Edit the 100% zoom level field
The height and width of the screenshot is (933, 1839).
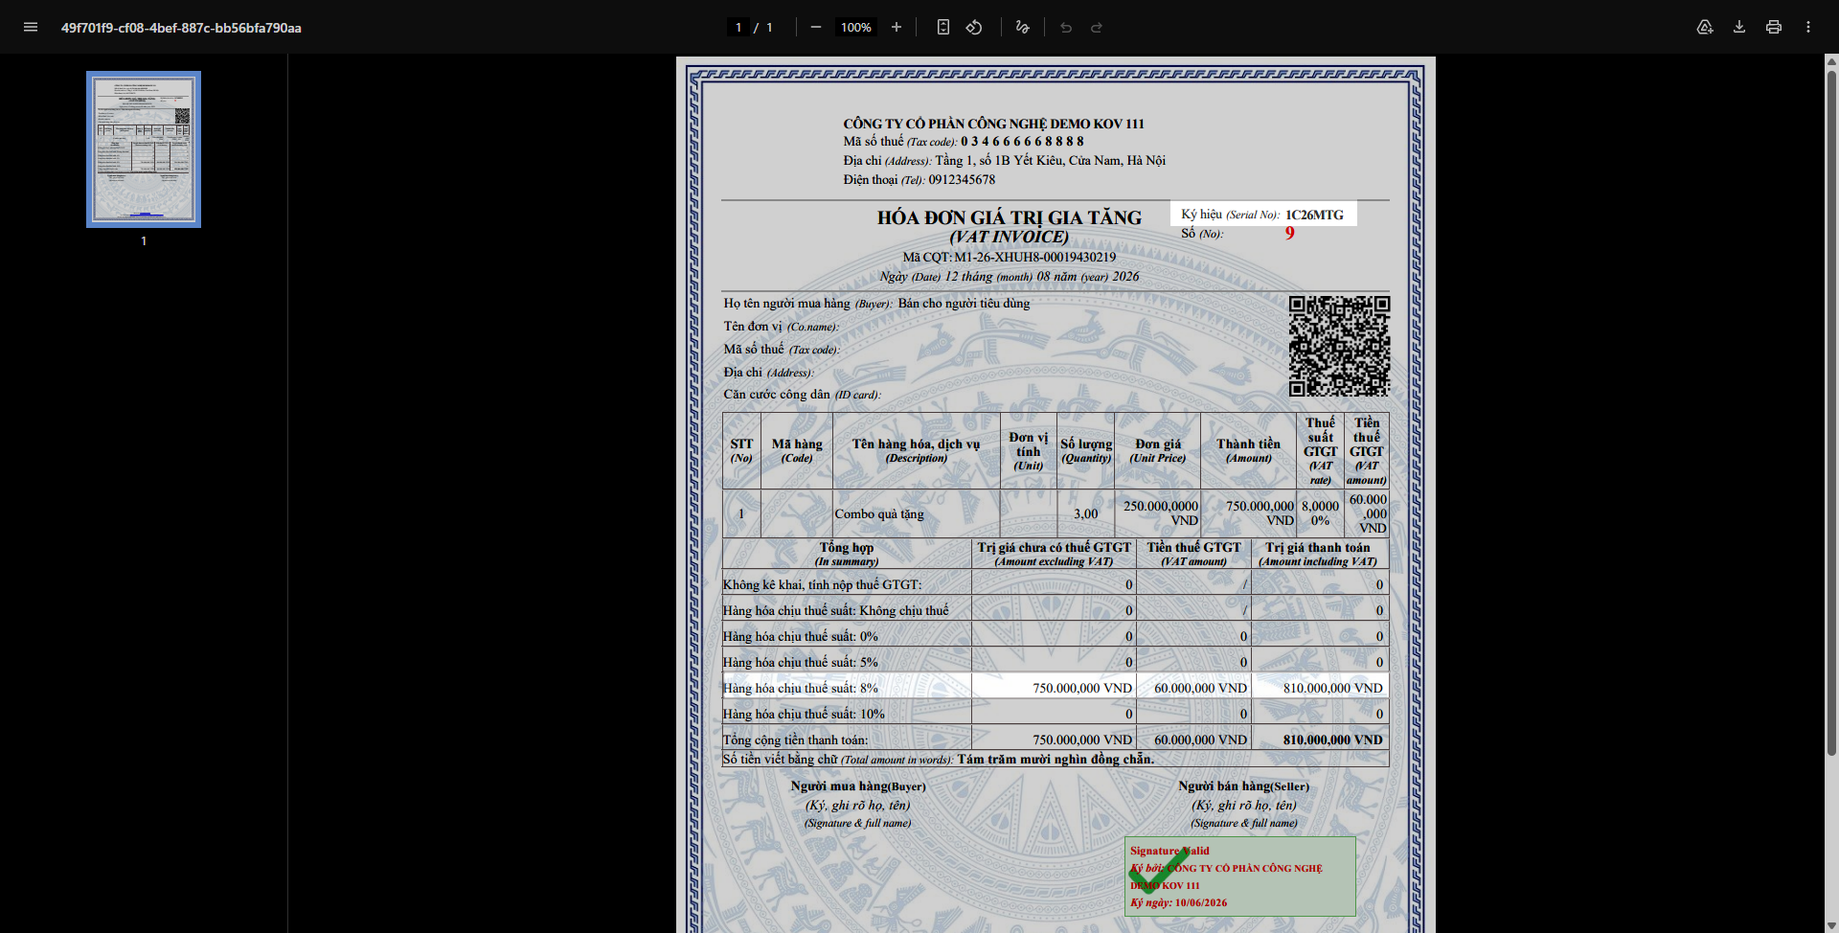pyautogui.click(x=856, y=27)
